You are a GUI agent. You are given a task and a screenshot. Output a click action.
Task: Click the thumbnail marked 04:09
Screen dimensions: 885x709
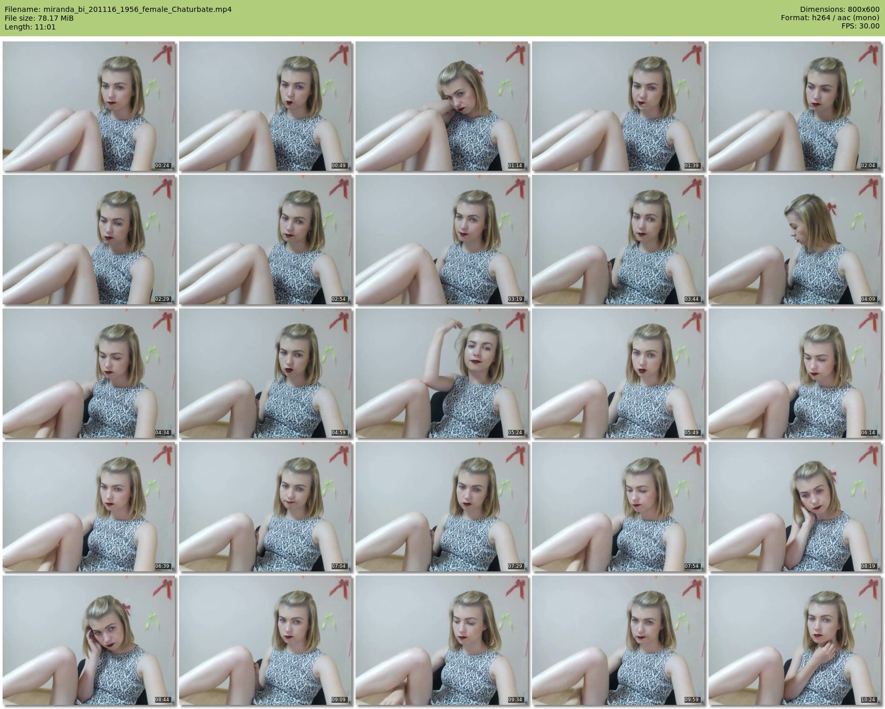tap(795, 240)
